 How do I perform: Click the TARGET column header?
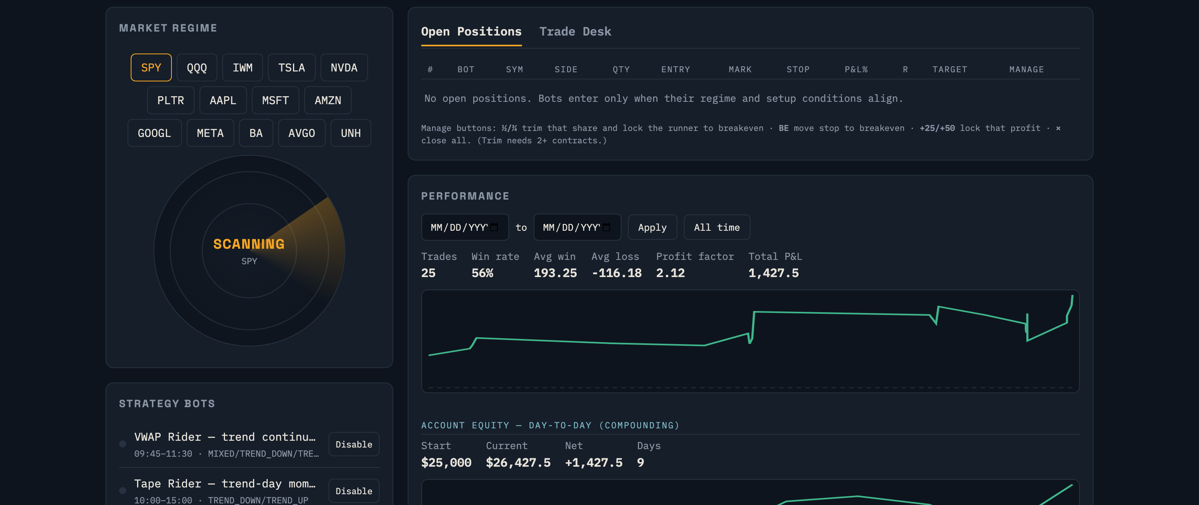pos(950,70)
